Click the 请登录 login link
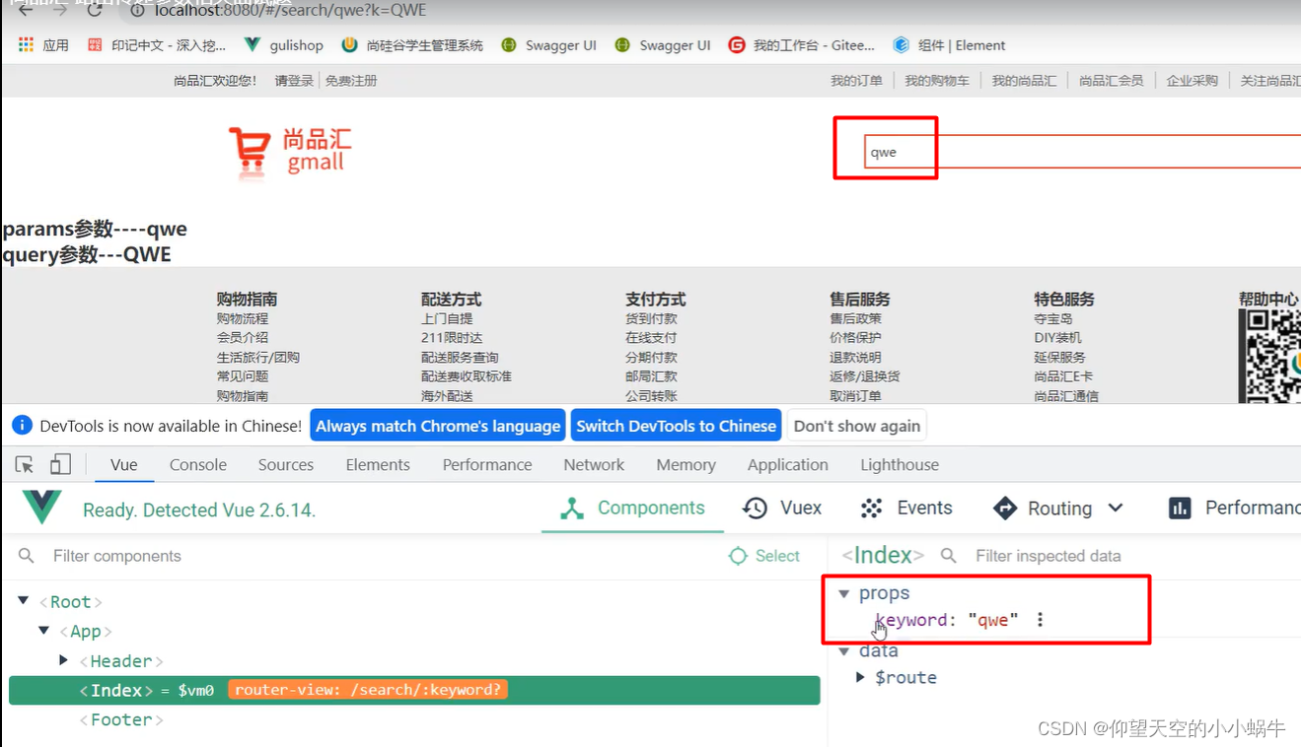Screen dimensions: 1301x747 click(x=294, y=81)
